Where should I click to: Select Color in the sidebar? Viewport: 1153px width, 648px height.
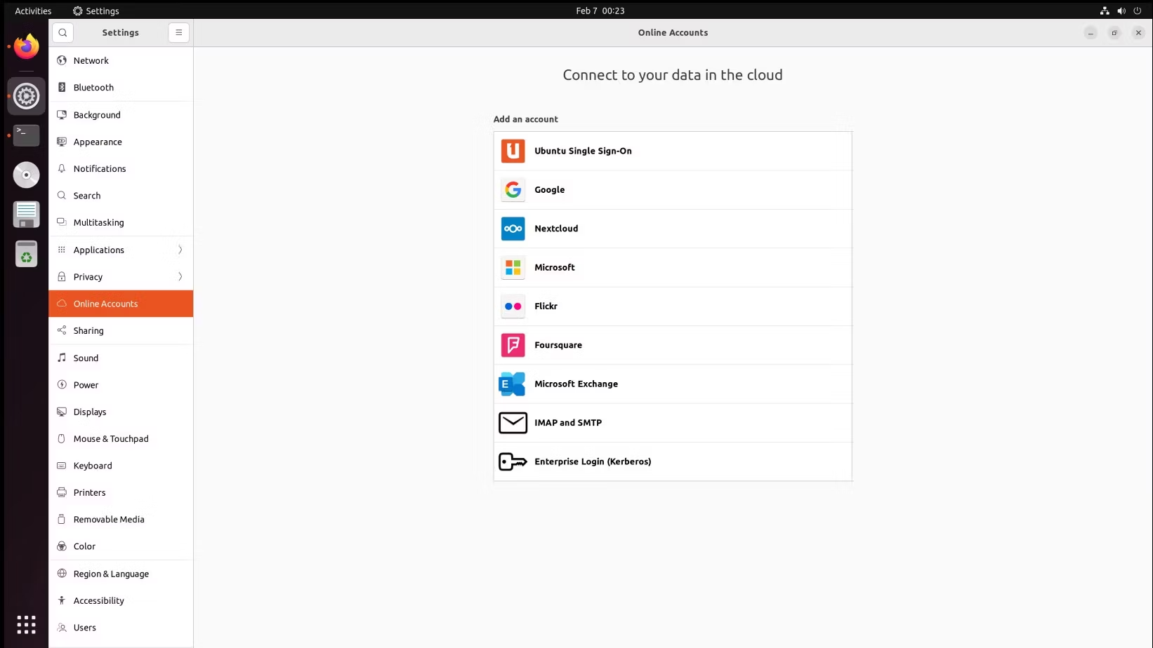(x=121, y=546)
